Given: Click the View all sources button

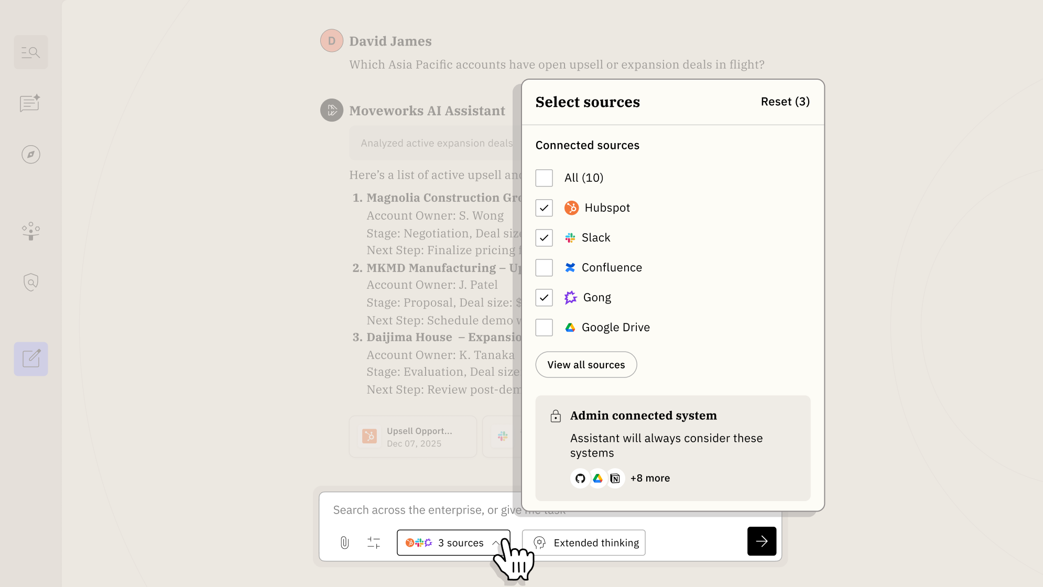Looking at the screenshot, I should [586, 365].
